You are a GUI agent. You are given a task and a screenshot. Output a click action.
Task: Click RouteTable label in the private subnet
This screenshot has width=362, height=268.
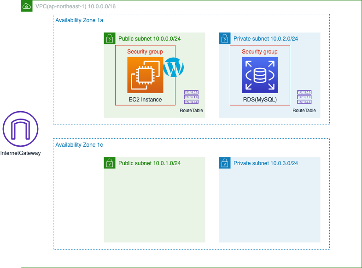304,111
